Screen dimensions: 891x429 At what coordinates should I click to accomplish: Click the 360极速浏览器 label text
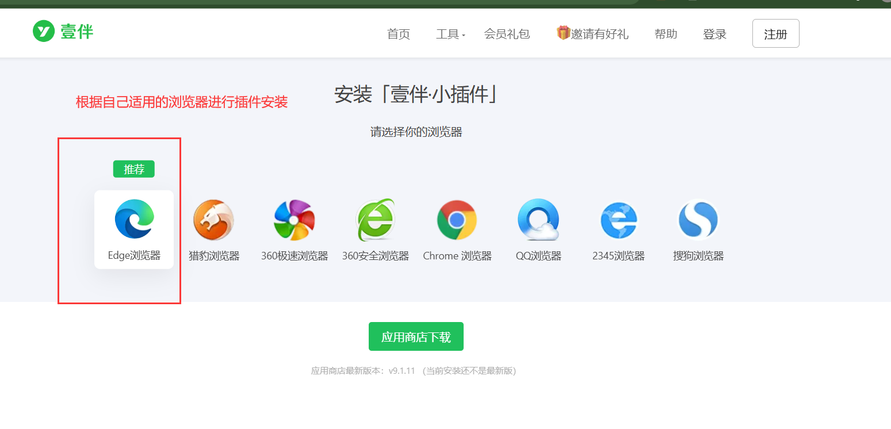pos(295,256)
